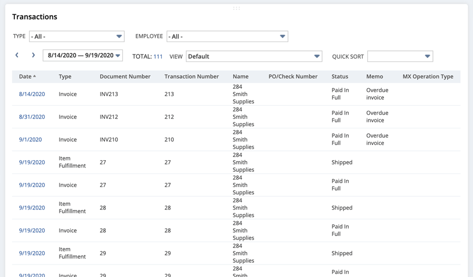Screen dimensions: 473x277
Task: Click the Transaction Number column header
Action: [191, 76]
